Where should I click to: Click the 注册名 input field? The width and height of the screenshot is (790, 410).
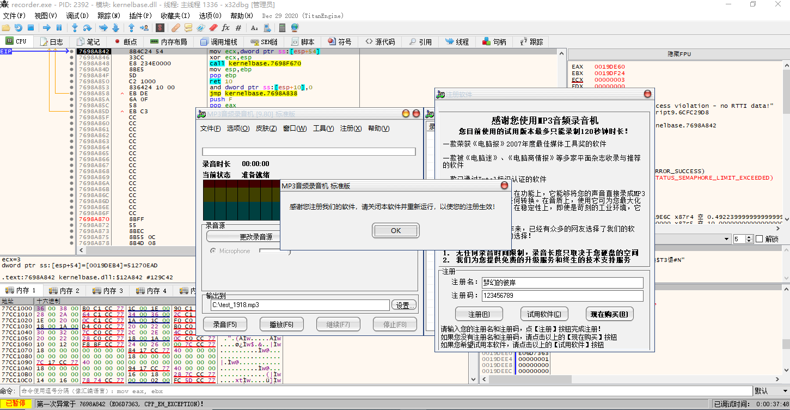click(562, 283)
